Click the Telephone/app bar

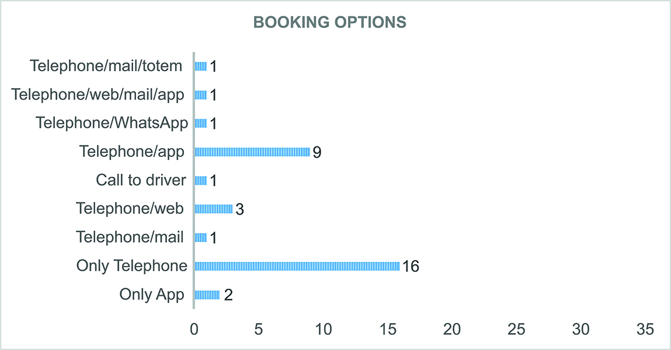252,152
